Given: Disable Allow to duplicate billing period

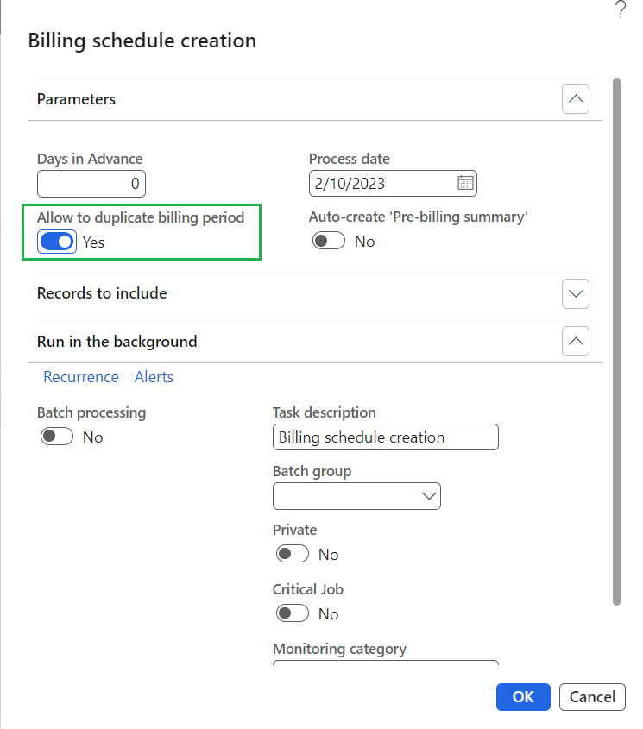Looking at the screenshot, I should point(57,242).
